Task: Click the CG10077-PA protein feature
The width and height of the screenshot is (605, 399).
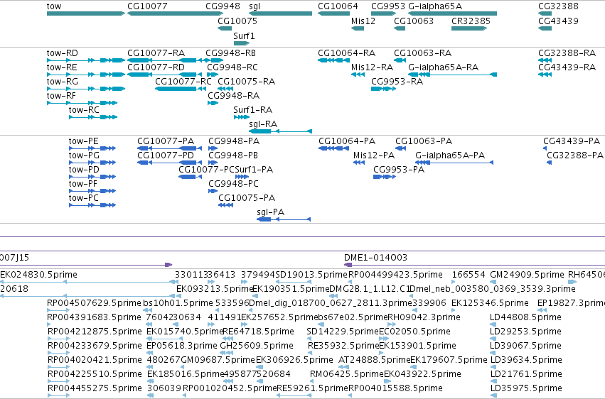Action: [x=169, y=148]
